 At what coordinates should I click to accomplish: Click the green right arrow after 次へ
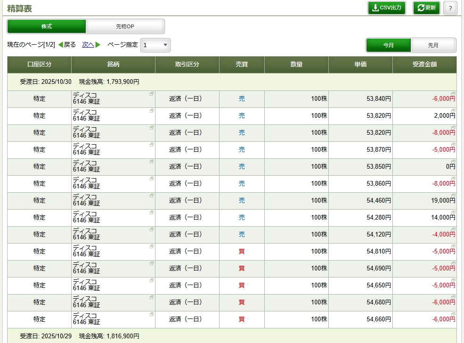click(x=98, y=45)
